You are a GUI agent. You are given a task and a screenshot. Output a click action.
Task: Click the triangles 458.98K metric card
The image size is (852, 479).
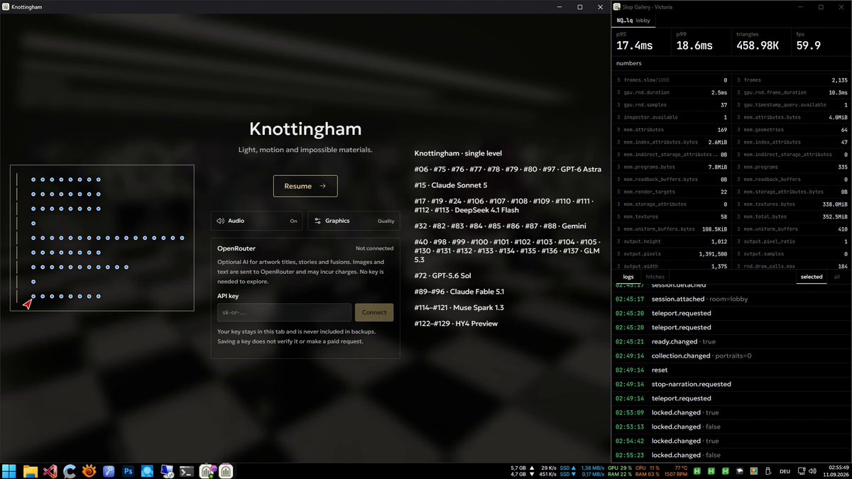tap(760, 41)
